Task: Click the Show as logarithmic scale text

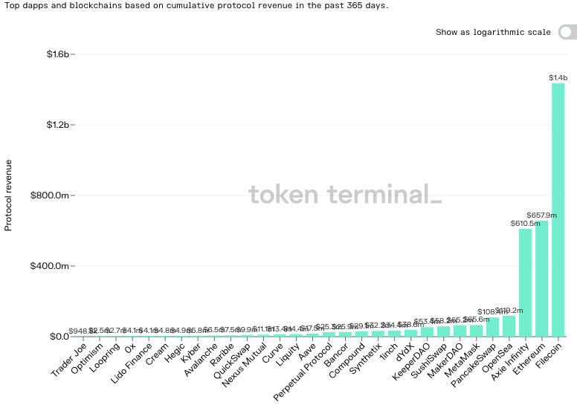Action: [493, 32]
